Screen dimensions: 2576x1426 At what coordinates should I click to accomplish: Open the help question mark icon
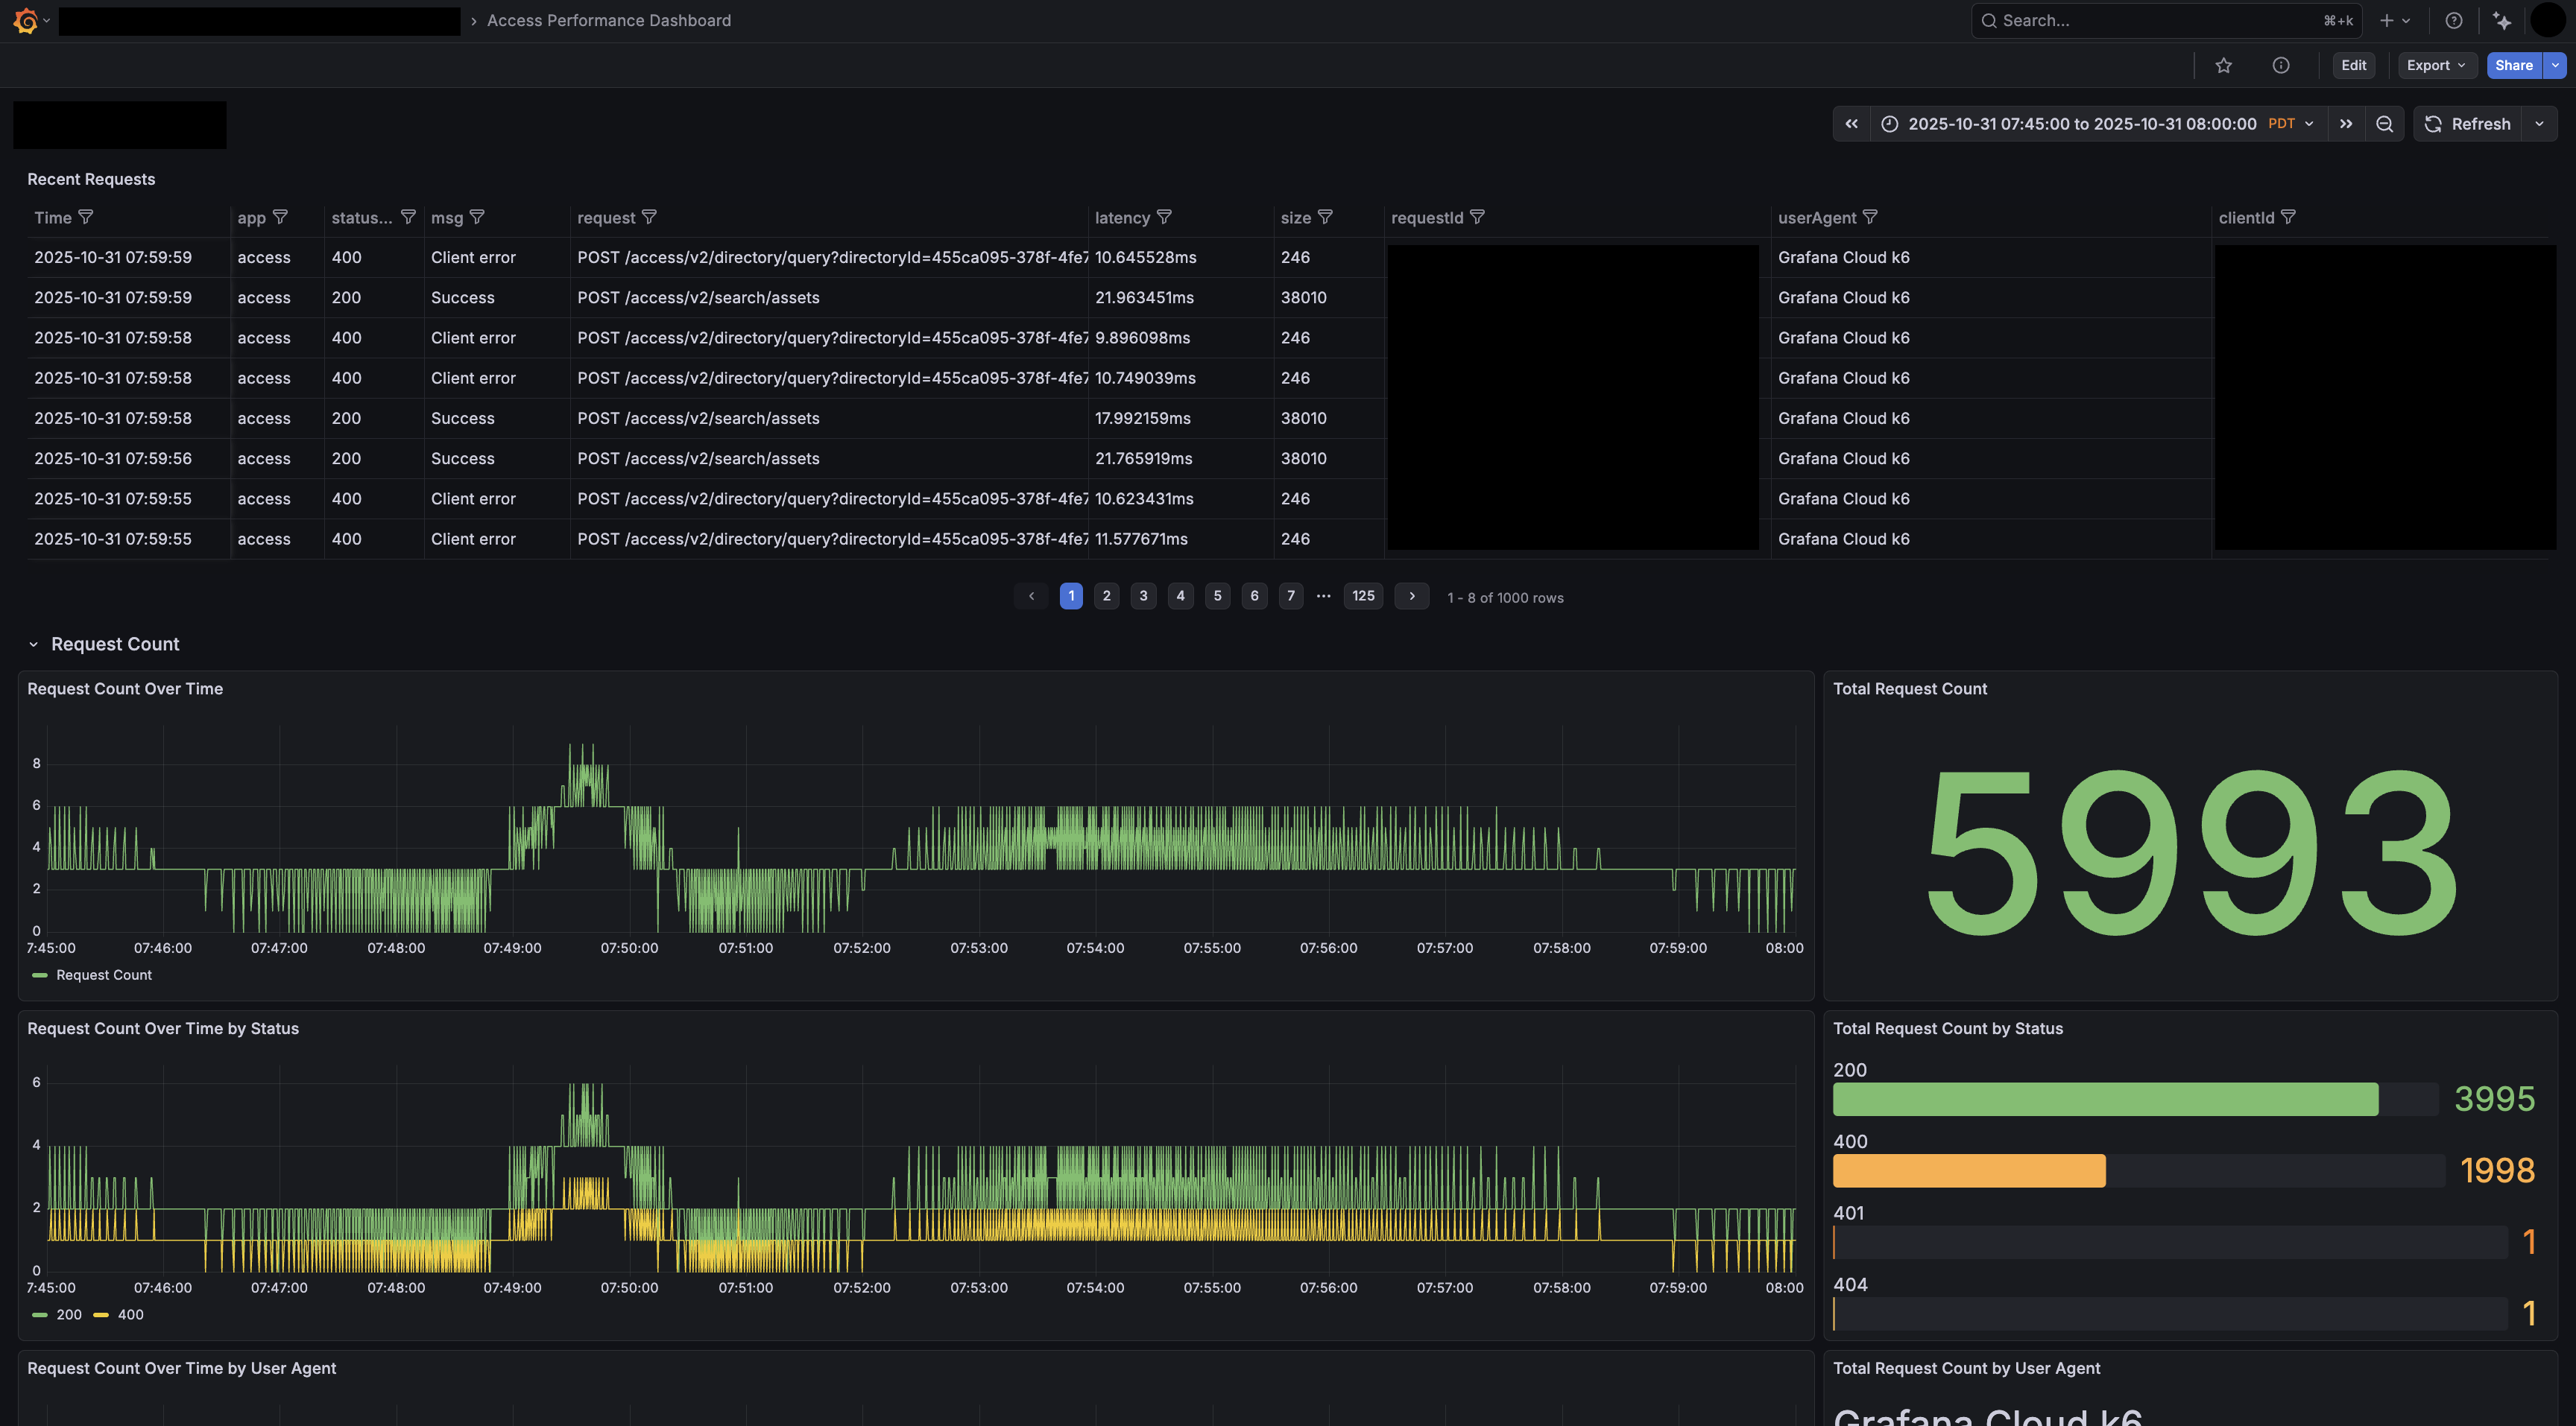[x=2453, y=21]
